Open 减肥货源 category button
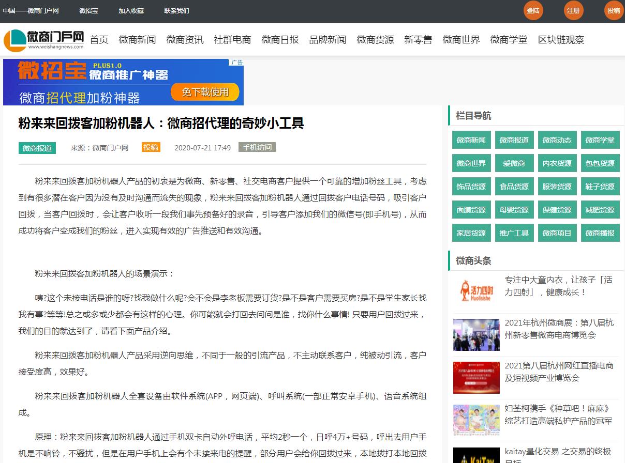Image resolution: width=625 pixels, height=463 pixels. (x=600, y=210)
